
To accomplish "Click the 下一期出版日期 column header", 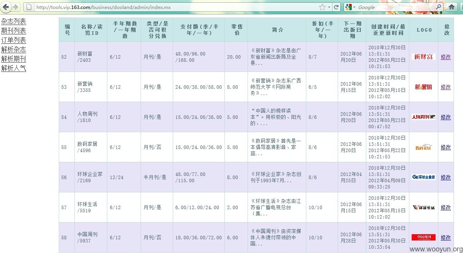I will coord(352,30).
